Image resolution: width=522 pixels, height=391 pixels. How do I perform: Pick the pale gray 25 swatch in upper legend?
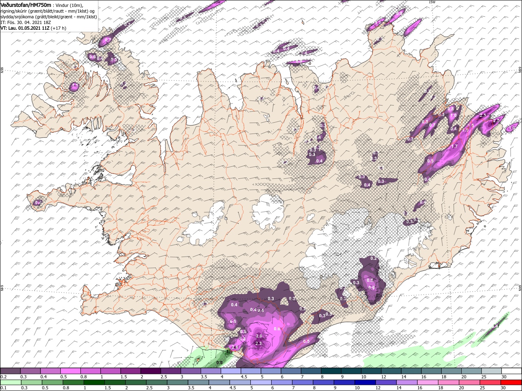pos(491,371)
